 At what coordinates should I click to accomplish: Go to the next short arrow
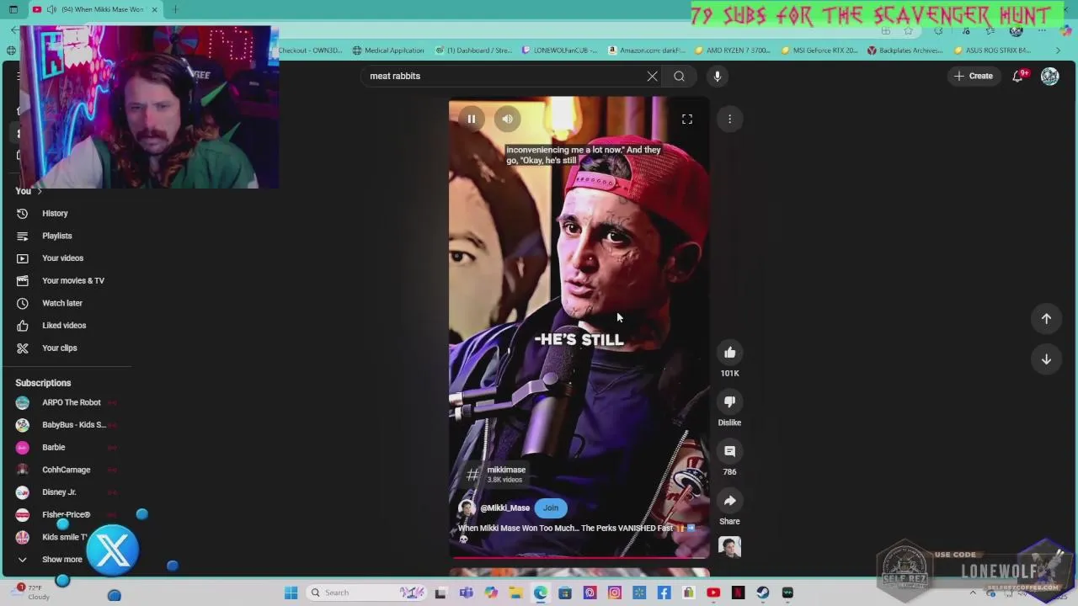1046,359
